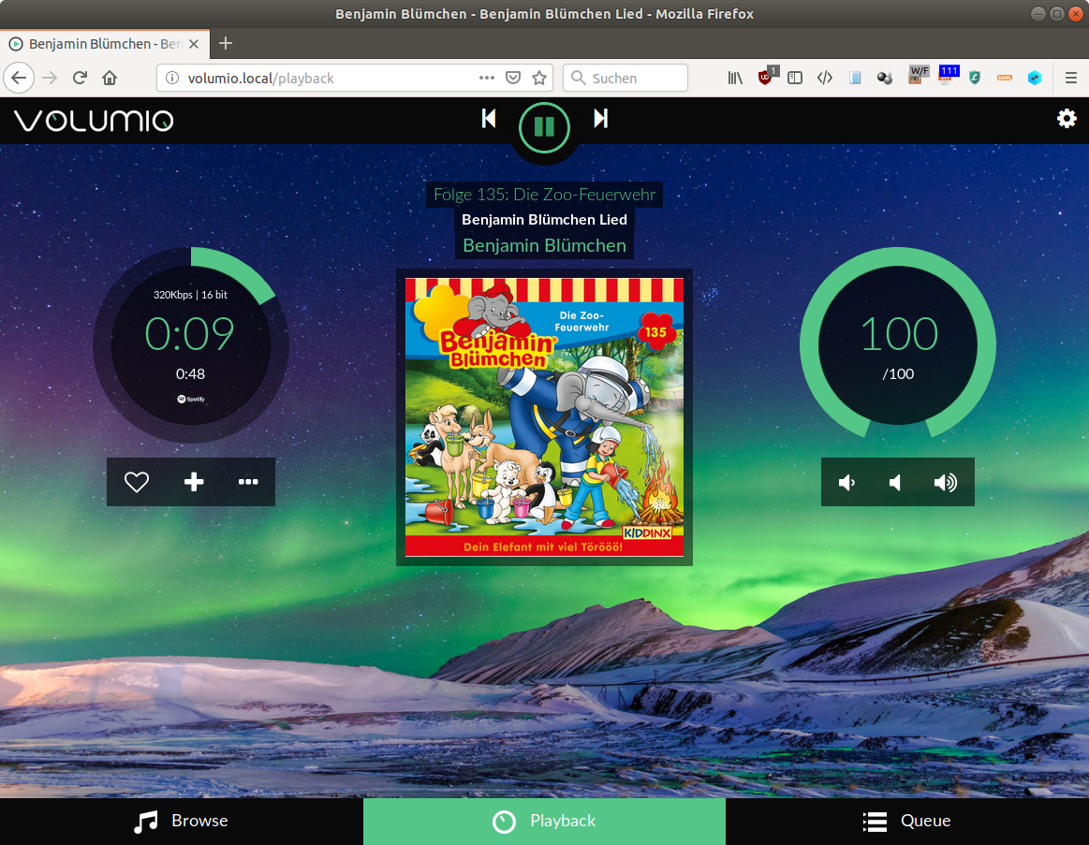Click the Volumio logo
Screen dimensions: 1089x845
click(x=94, y=120)
